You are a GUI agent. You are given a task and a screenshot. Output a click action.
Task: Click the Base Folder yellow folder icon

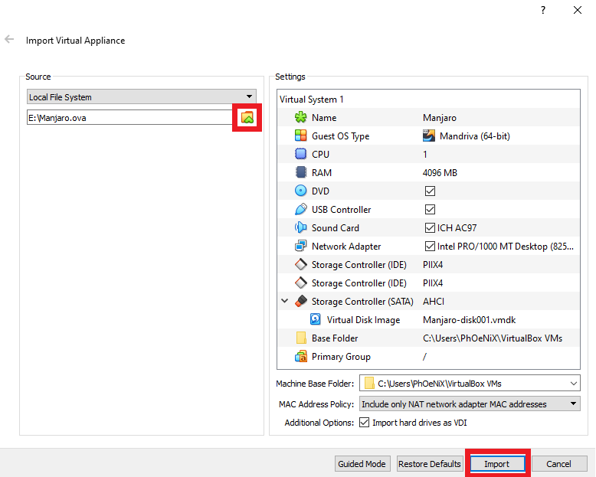point(300,338)
